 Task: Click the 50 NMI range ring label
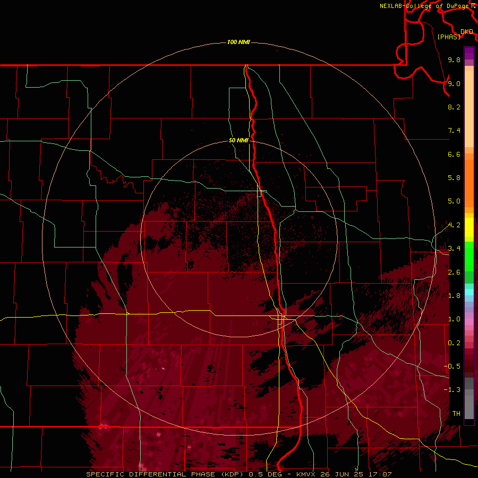pyautogui.click(x=238, y=140)
